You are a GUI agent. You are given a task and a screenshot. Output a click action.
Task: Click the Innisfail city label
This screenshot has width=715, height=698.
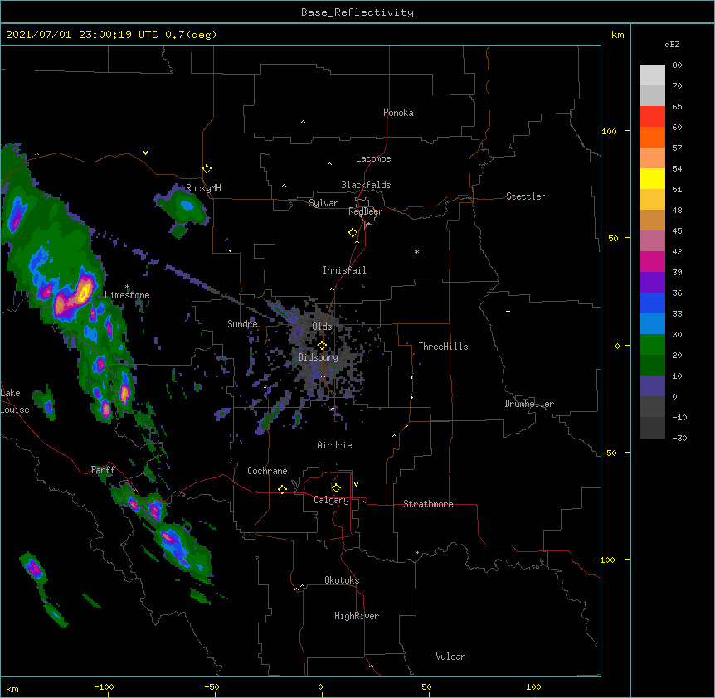[344, 270]
